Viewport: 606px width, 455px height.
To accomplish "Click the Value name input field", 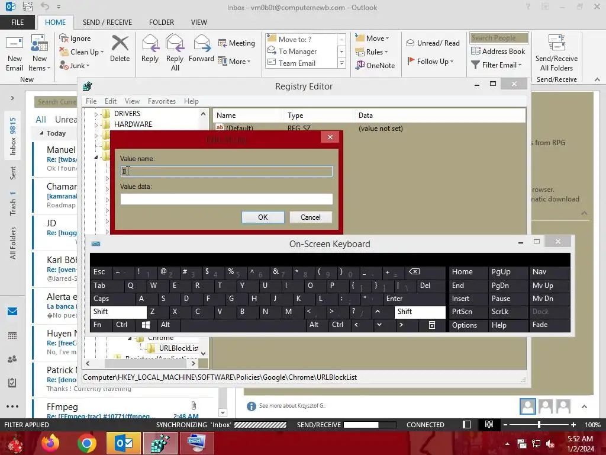I will click(227, 171).
